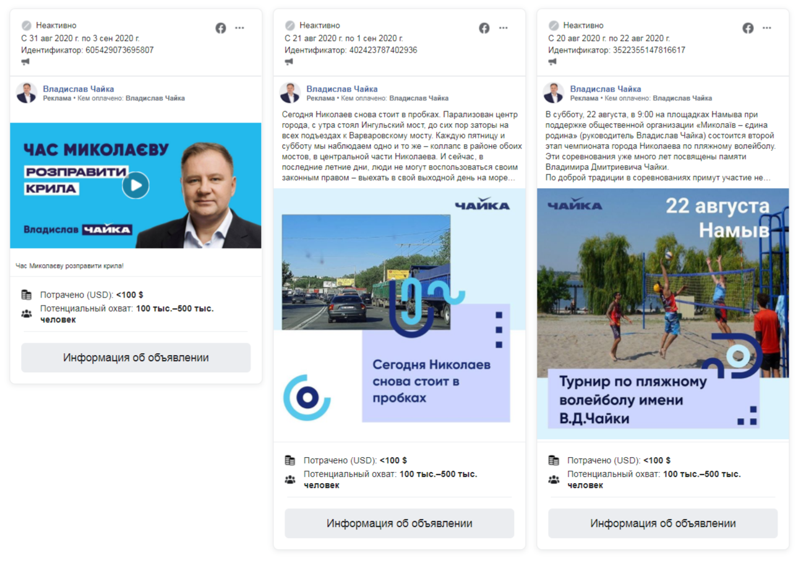Screen dimensions: 806x561
Task: Play the Час Миколаєву video
Action: point(135,185)
